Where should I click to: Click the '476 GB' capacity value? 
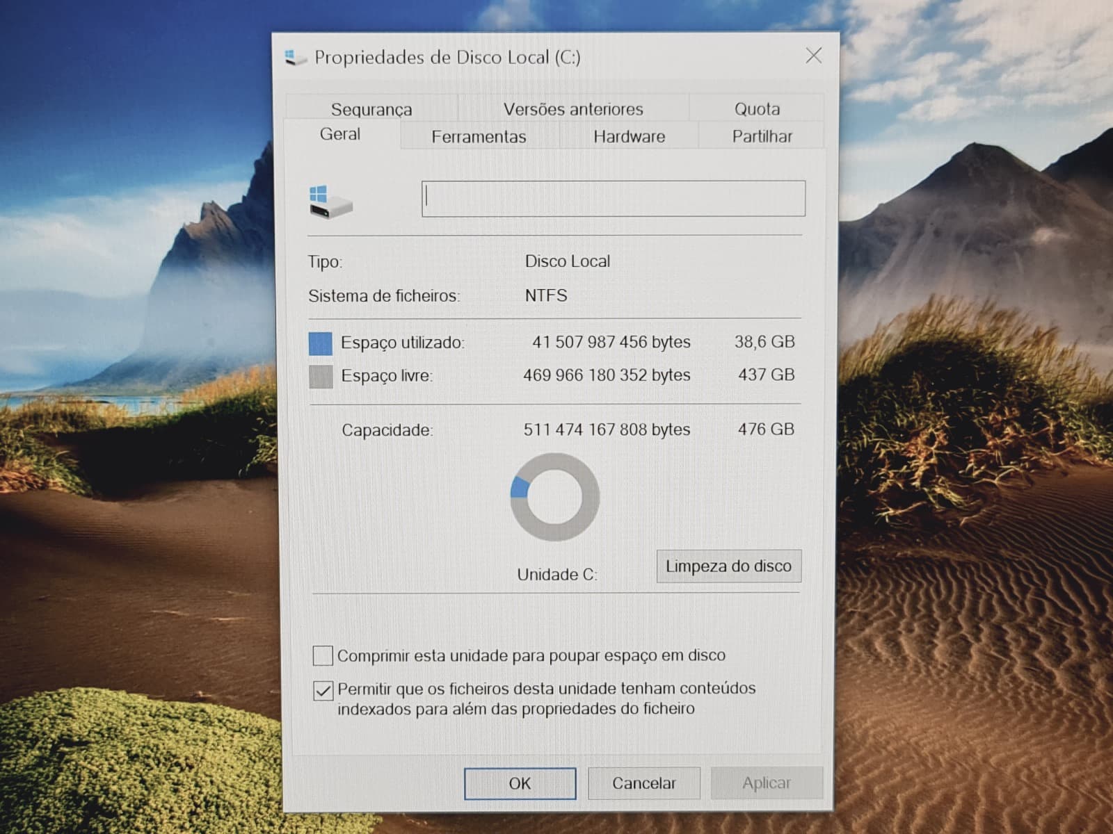coord(766,429)
